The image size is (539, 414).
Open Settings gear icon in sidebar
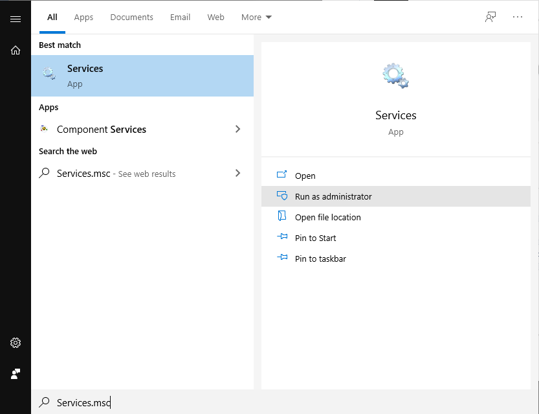click(x=16, y=343)
